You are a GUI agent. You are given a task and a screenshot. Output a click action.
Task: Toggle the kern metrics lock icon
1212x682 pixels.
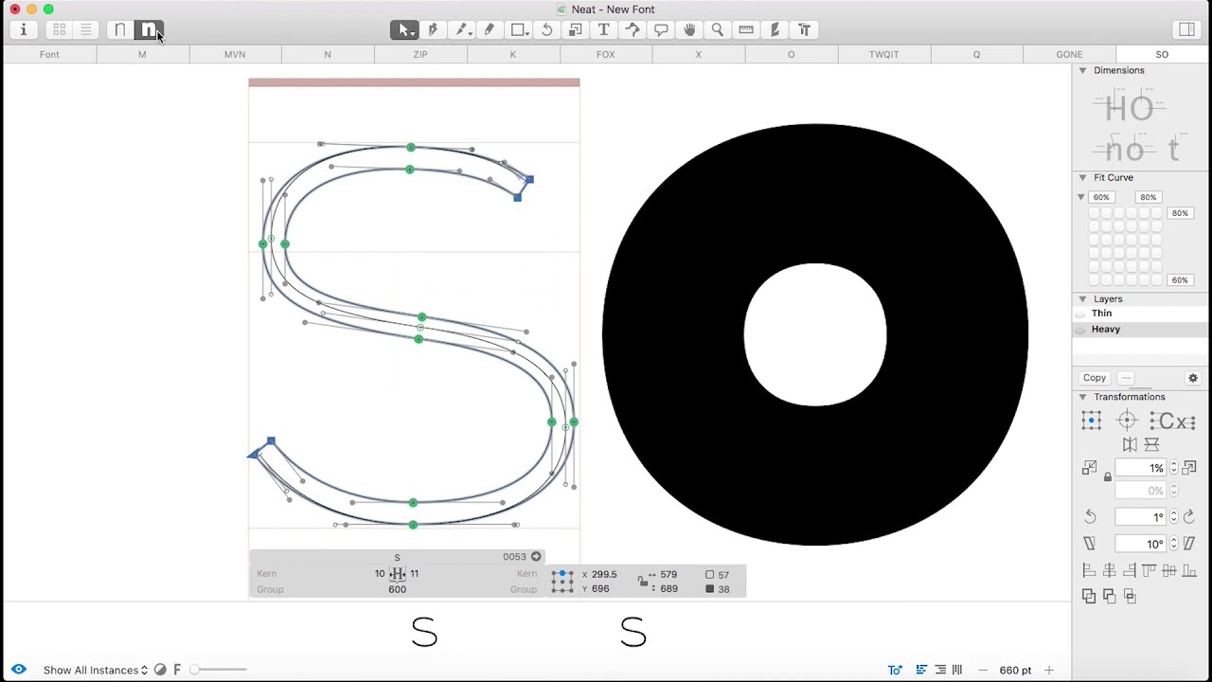642,581
